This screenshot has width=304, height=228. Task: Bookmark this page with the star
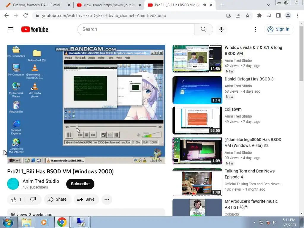(x=247, y=15)
